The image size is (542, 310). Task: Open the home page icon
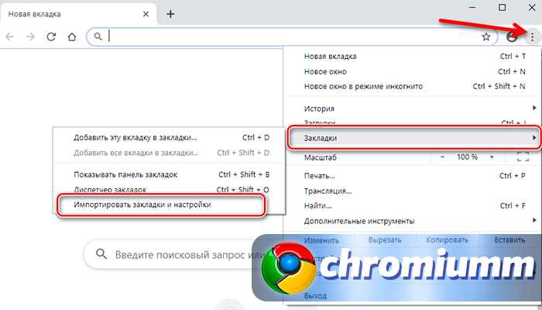tap(71, 36)
